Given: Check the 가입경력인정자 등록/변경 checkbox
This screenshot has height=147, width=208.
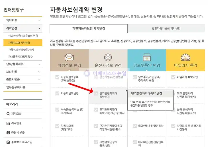Looking at the screenshot, I should [96, 142].
